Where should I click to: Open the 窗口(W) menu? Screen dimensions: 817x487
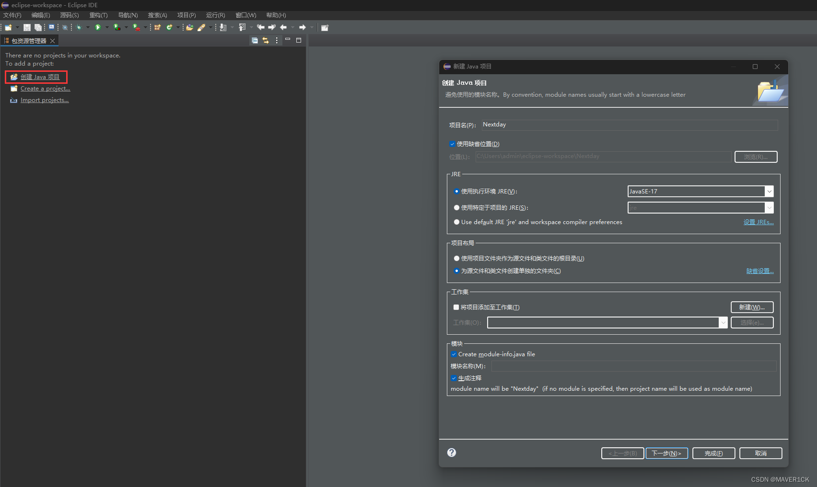(246, 15)
